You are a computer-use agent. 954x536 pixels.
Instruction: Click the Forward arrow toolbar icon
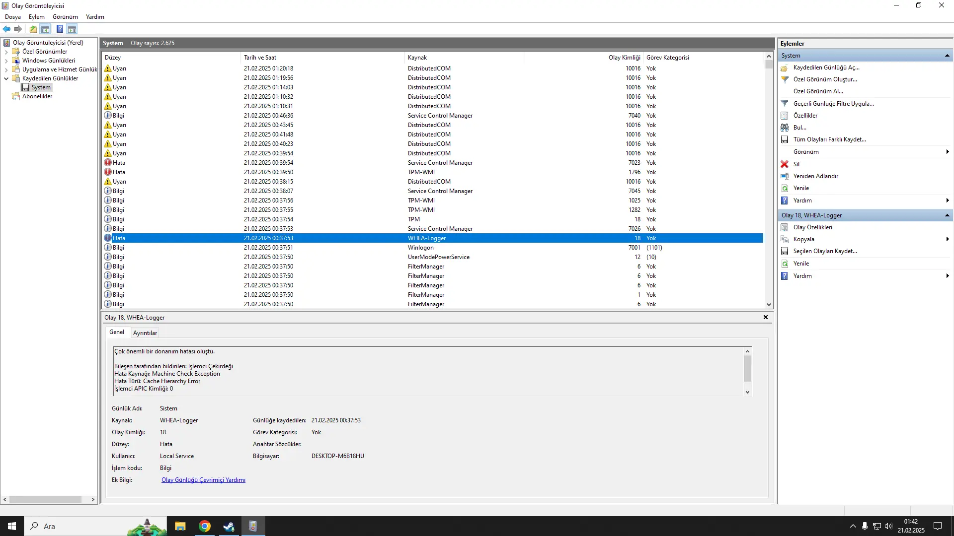click(18, 29)
